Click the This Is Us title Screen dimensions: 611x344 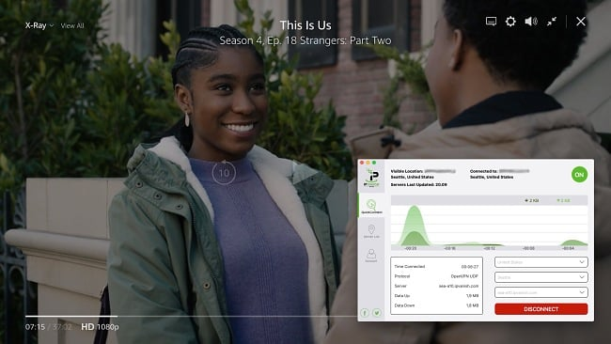[x=305, y=25]
